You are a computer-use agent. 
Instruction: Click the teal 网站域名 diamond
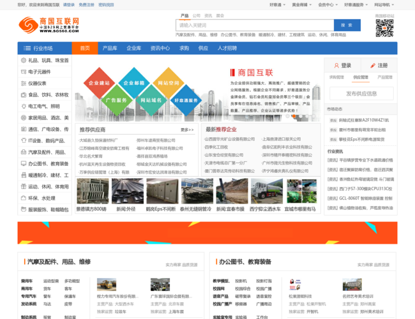(x=151, y=100)
